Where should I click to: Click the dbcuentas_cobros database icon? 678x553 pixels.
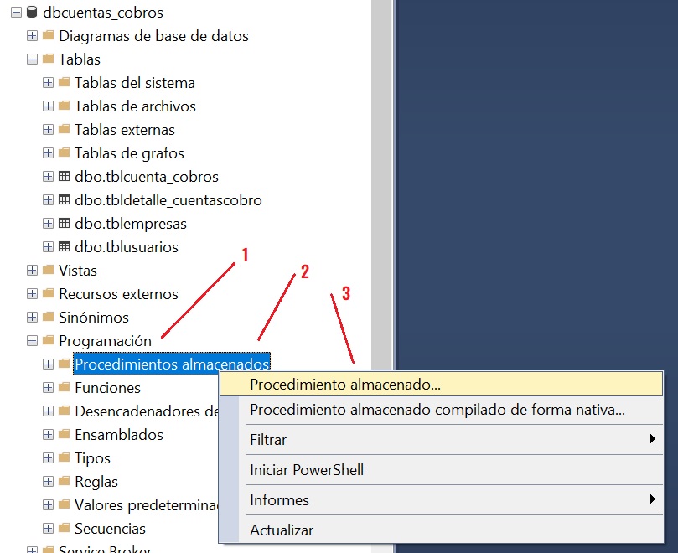point(32,13)
